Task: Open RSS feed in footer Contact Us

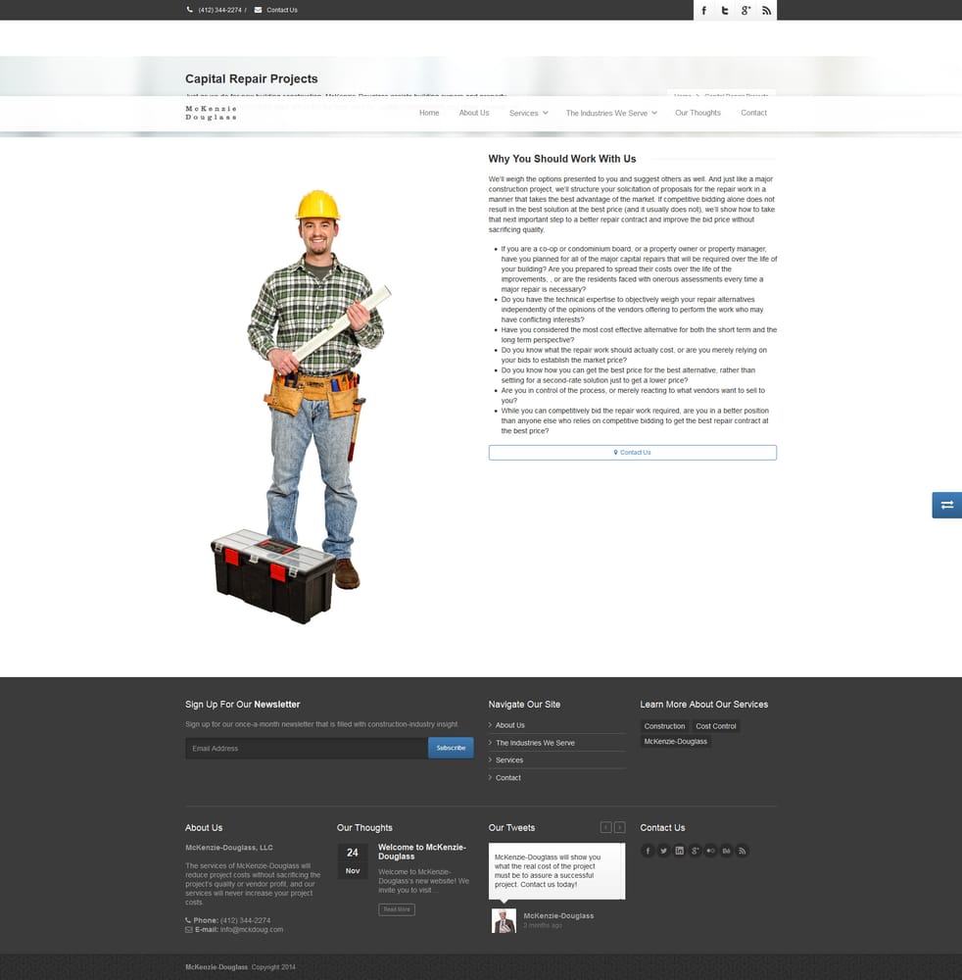Action: (742, 851)
